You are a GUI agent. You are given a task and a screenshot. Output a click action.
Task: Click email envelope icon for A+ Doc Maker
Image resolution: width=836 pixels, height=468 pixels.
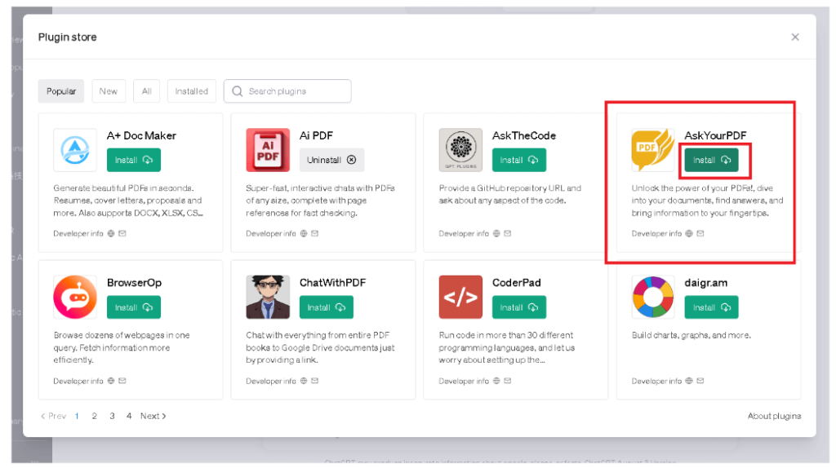click(x=122, y=233)
